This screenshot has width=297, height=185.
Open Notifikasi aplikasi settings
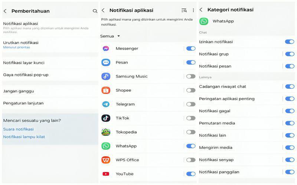pos(50,27)
